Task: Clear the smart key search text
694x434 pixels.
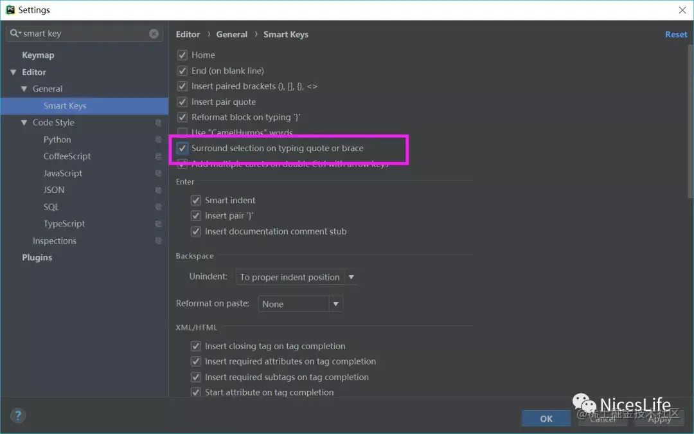Action: (154, 33)
